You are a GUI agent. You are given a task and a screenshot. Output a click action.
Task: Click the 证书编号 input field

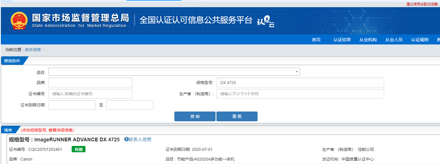[x=90, y=94]
